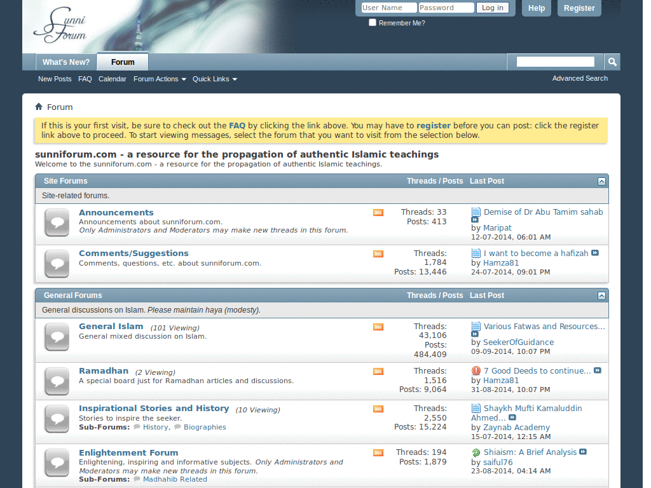Focus the User Name field
This screenshot has width=651, height=488.
388,8
